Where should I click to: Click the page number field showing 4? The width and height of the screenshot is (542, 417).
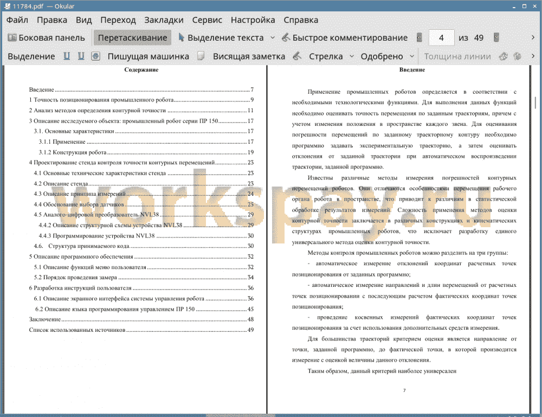441,38
